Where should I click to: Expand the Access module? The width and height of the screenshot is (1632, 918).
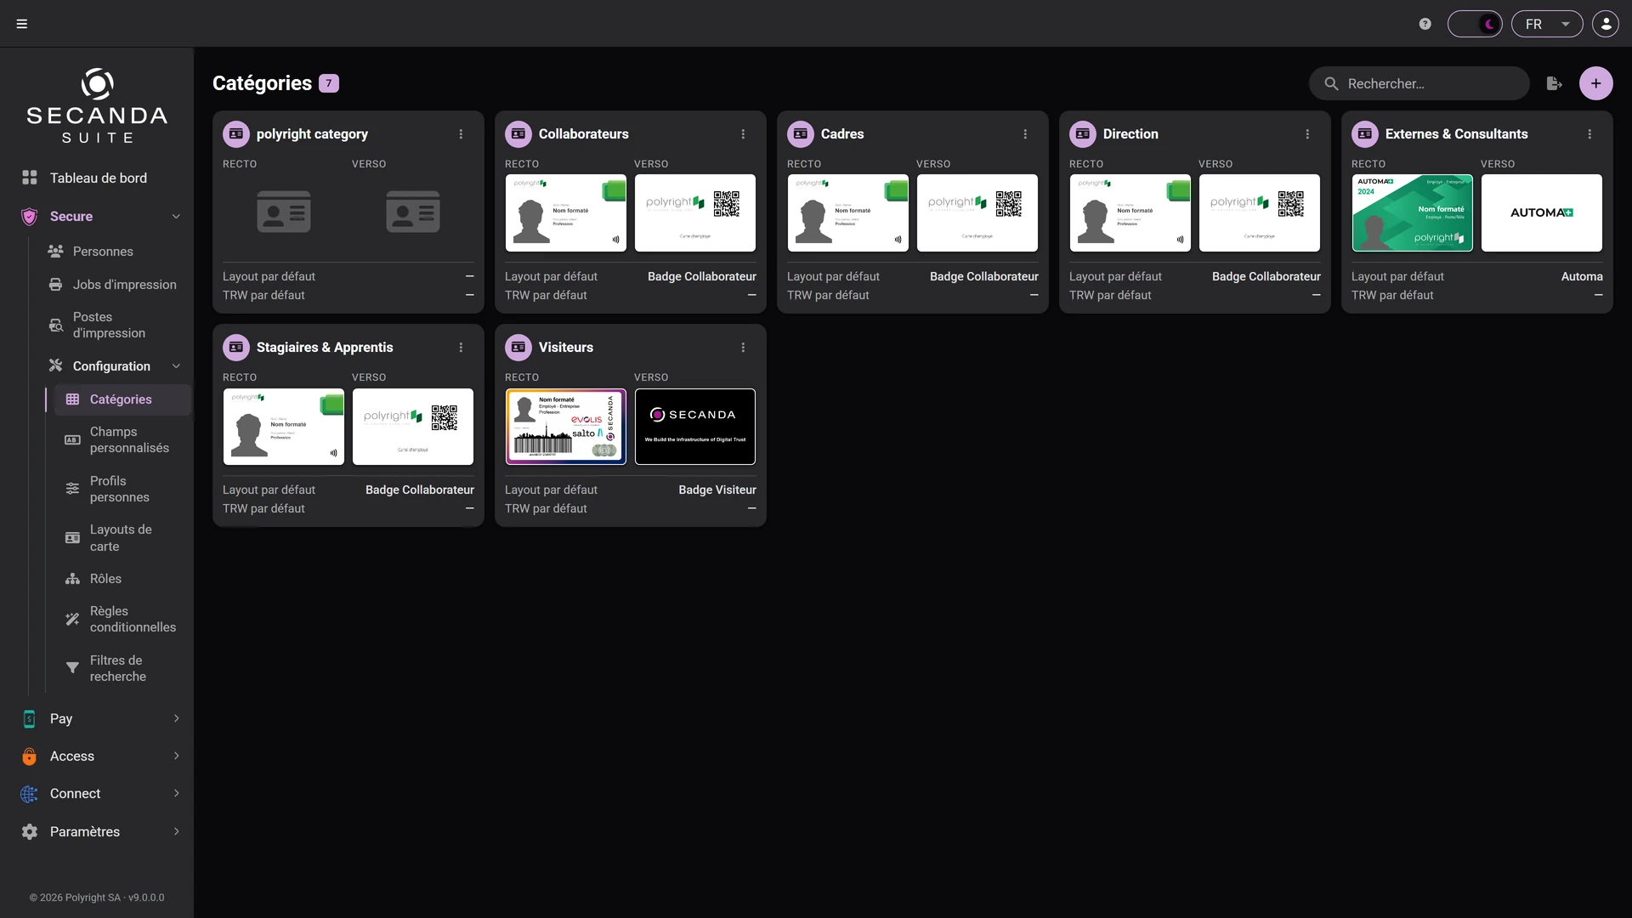97,756
